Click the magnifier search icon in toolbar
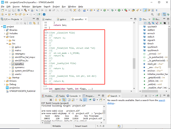This screenshot has height=129, width=171. tap(152, 14)
